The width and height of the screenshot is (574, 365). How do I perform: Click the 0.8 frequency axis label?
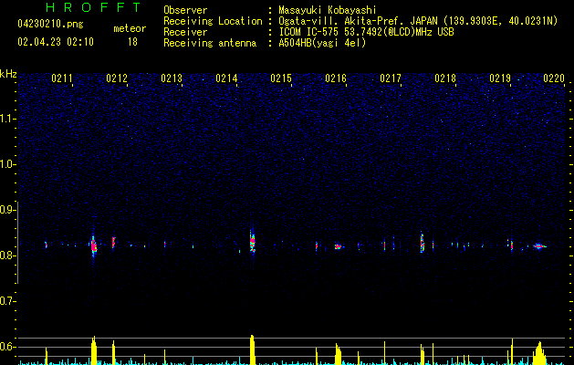8,255
